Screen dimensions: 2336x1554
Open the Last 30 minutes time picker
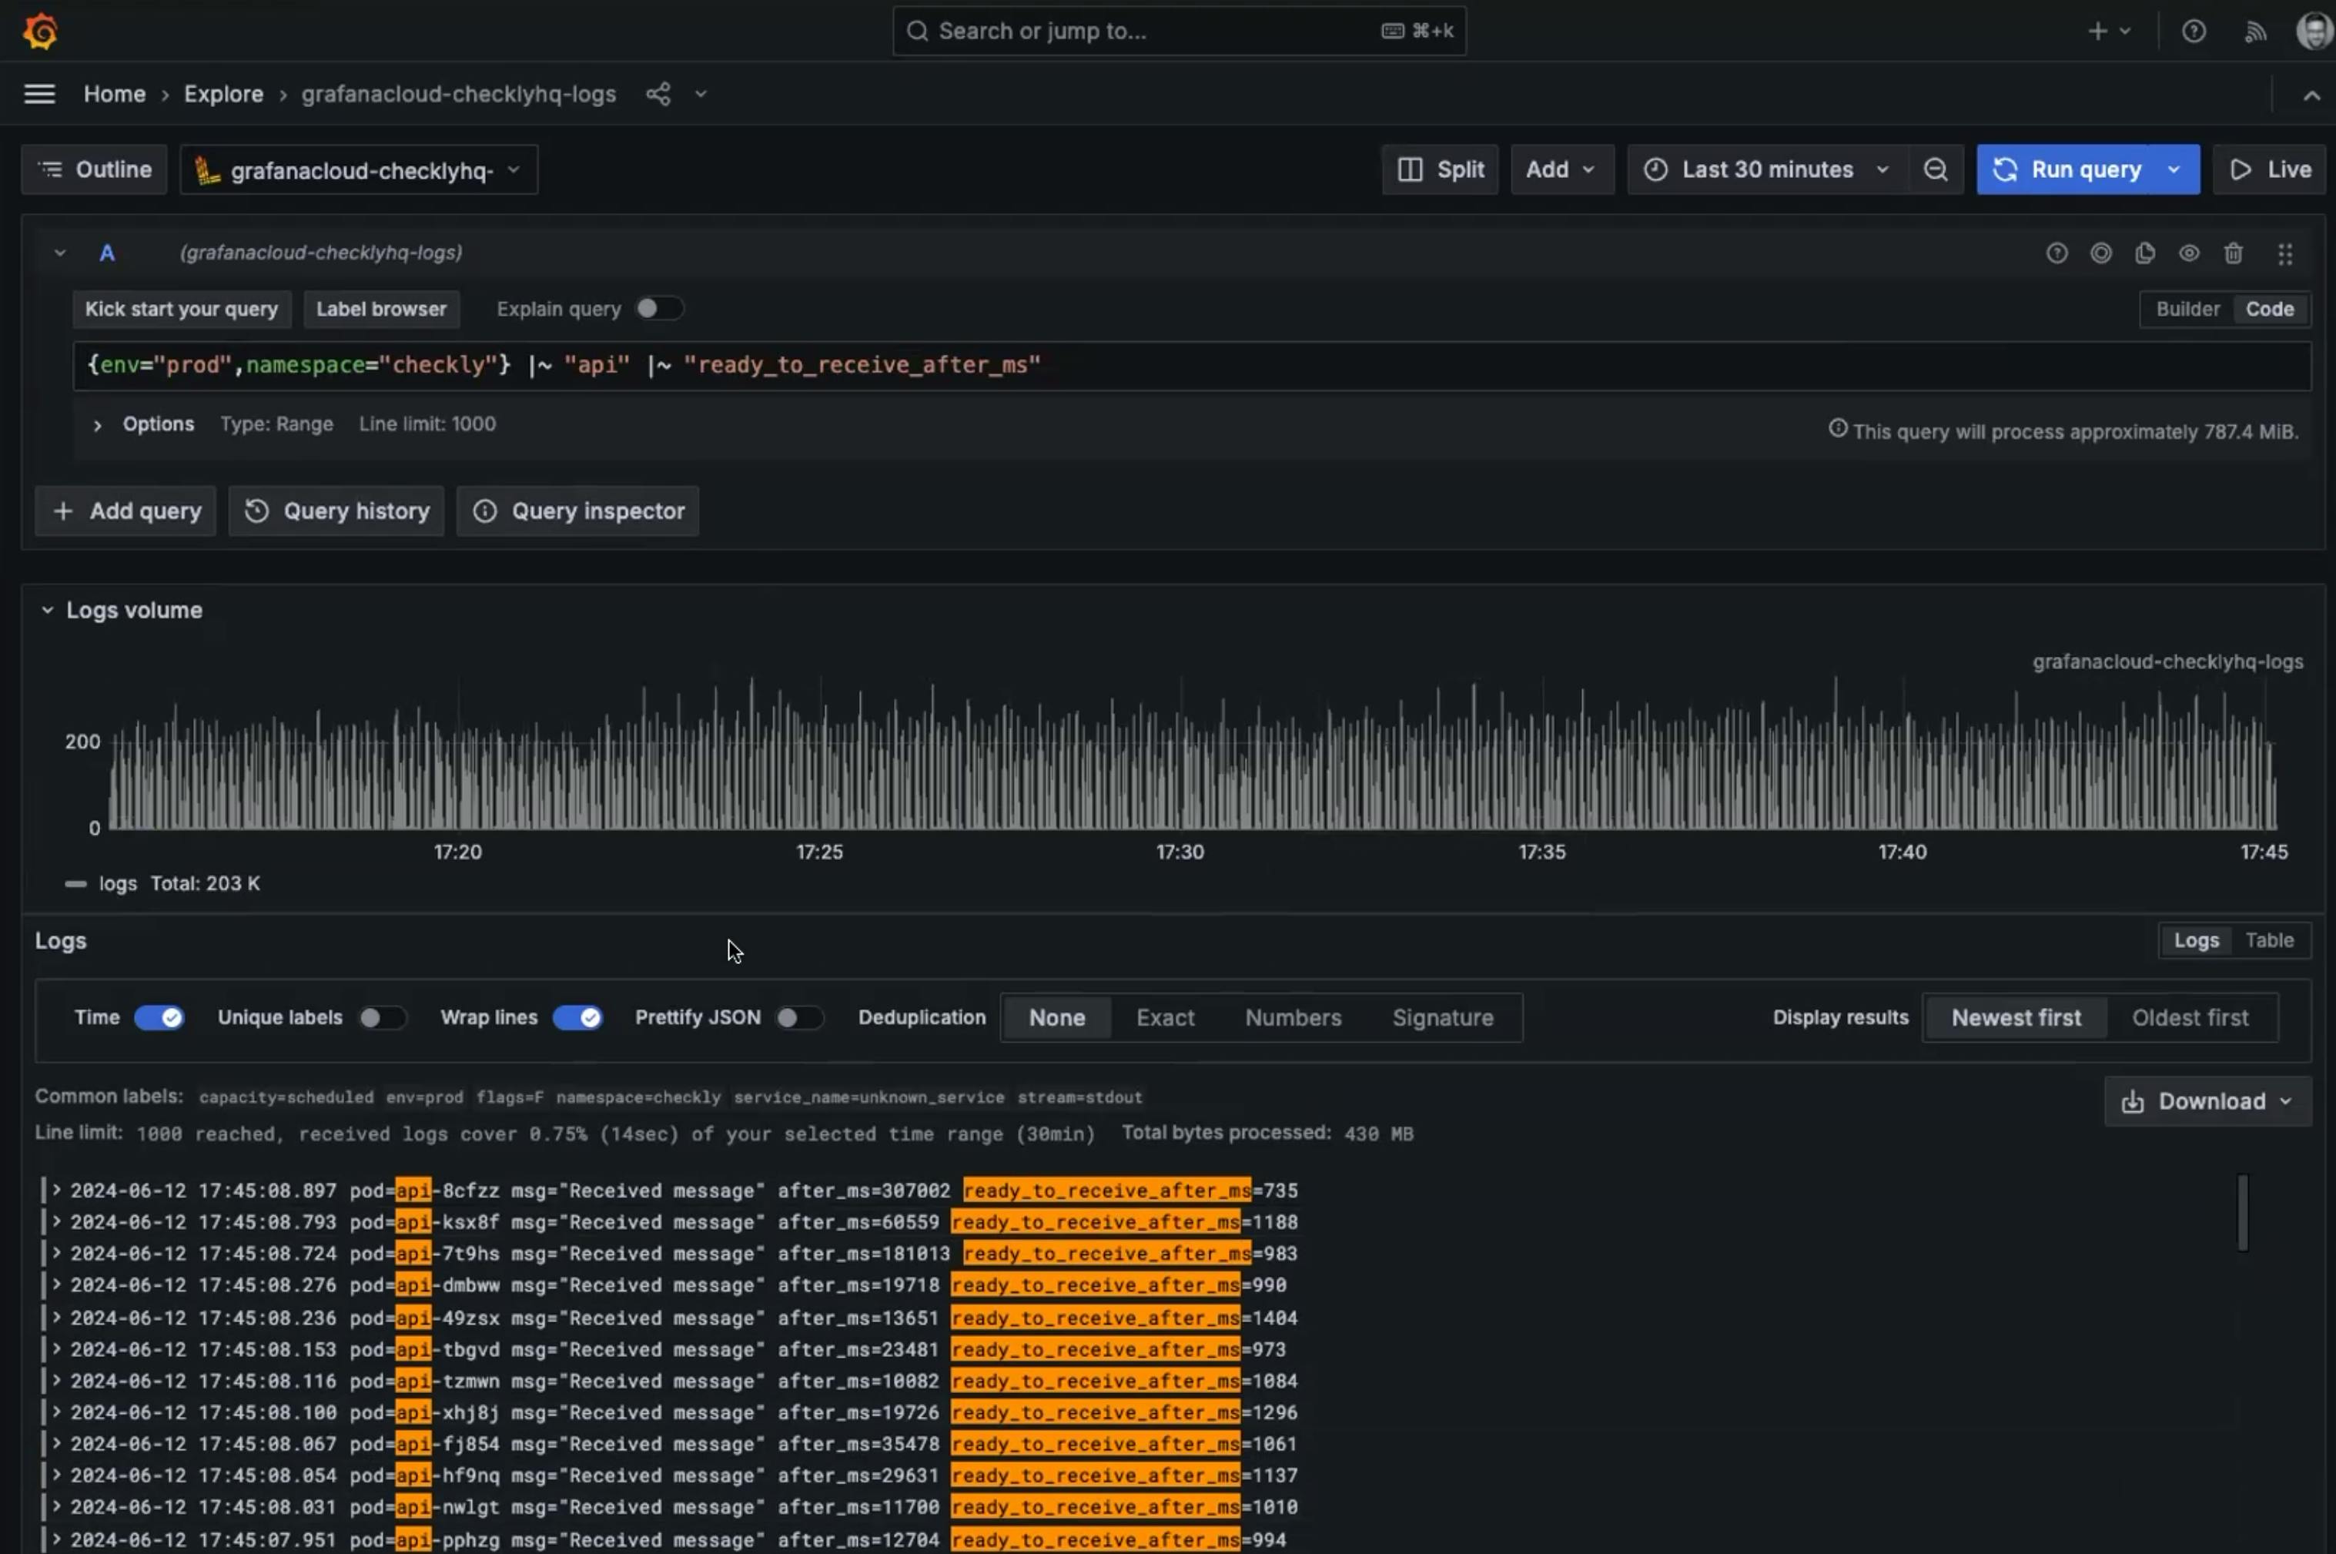[1766, 169]
